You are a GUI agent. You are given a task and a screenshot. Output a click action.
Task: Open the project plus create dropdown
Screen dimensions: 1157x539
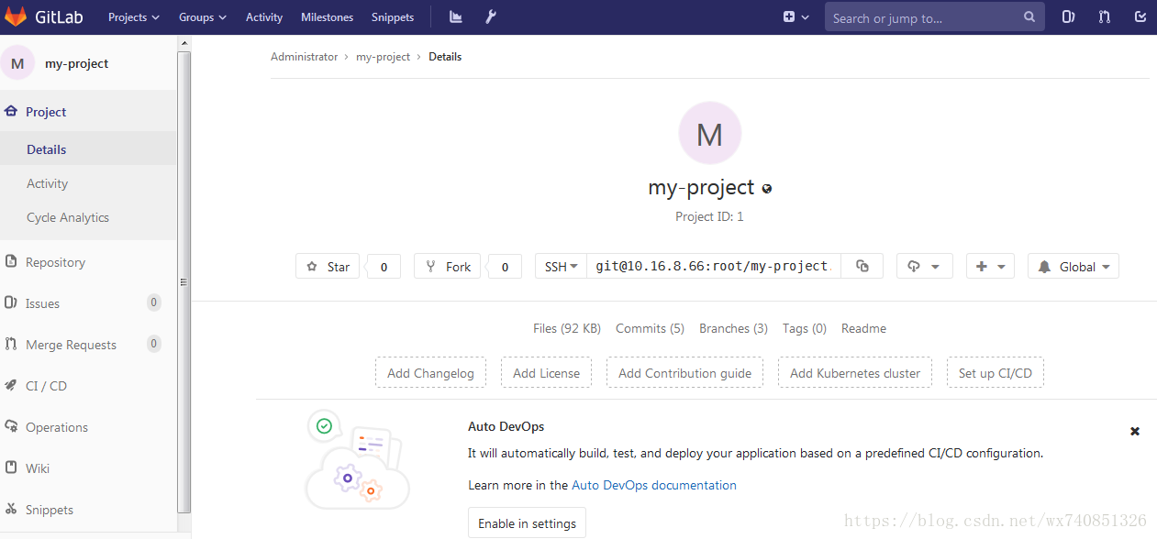[x=990, y=266]
